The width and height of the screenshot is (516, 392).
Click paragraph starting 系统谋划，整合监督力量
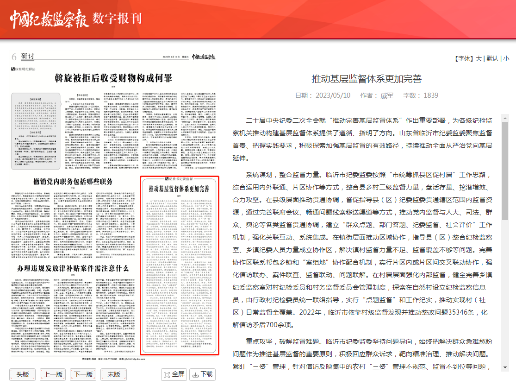362,250
